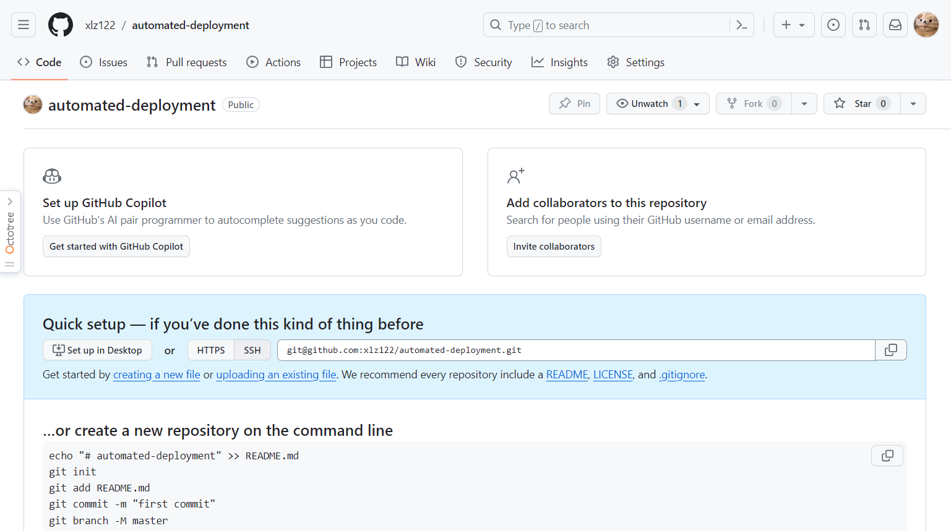Click the echo README.md command line
The width and height of the screenshot is (951, 531).
click(174, 456)
